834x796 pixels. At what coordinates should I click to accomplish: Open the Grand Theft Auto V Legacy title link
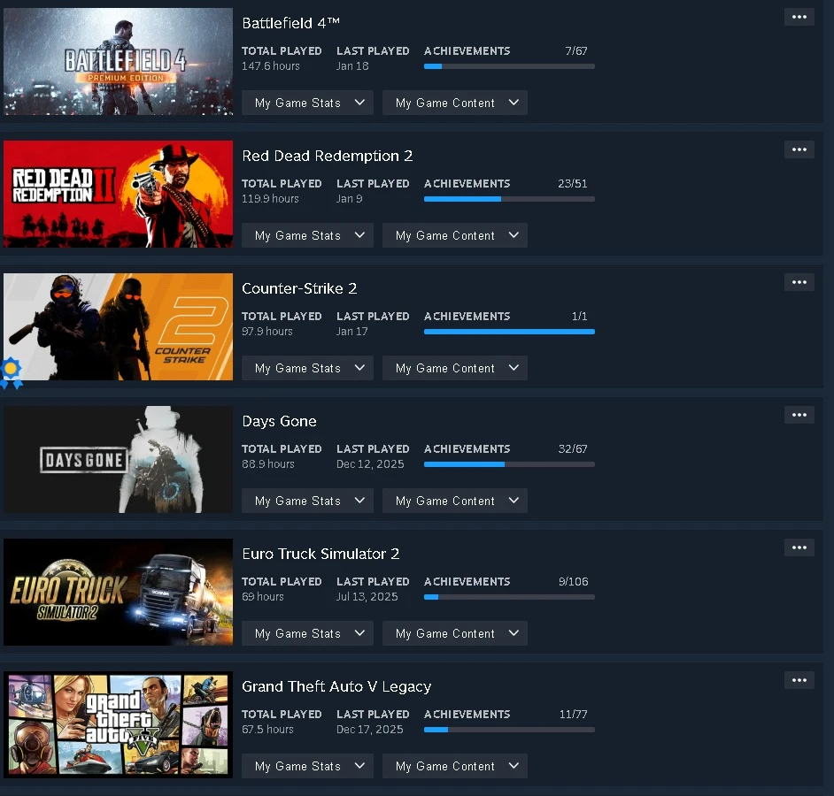(336, 687)
